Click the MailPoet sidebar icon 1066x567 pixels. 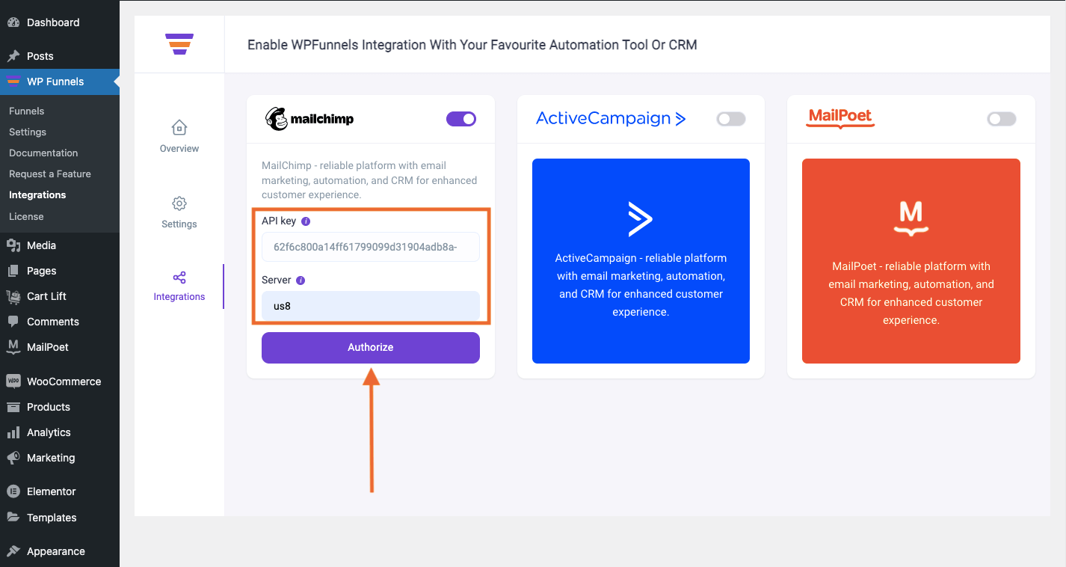click(x=13, y=347)
